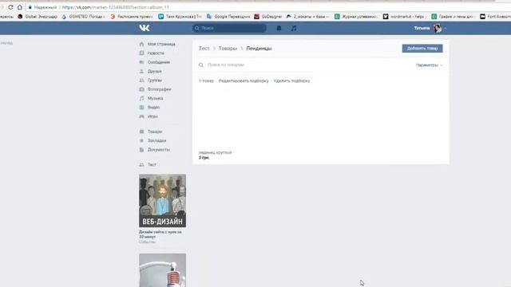Image resolution: width=511 pixels, height=287 pixels.
Task: Open the ad title Дизайн сайта с нуля
Action: point(160,234)
